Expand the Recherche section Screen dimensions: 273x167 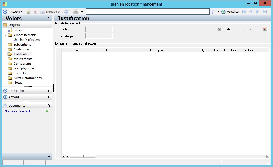(48, 91)
